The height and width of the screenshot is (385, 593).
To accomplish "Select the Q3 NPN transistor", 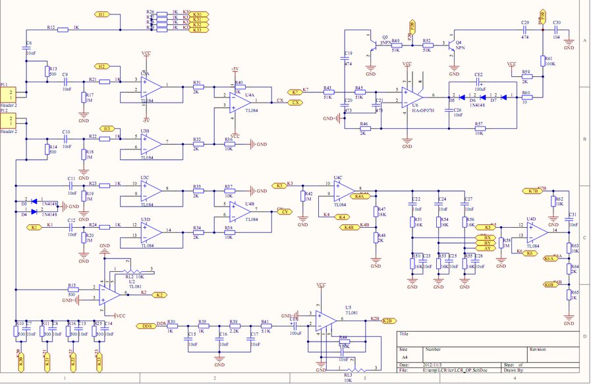I will pyautogui.click(x=373, y=43).
